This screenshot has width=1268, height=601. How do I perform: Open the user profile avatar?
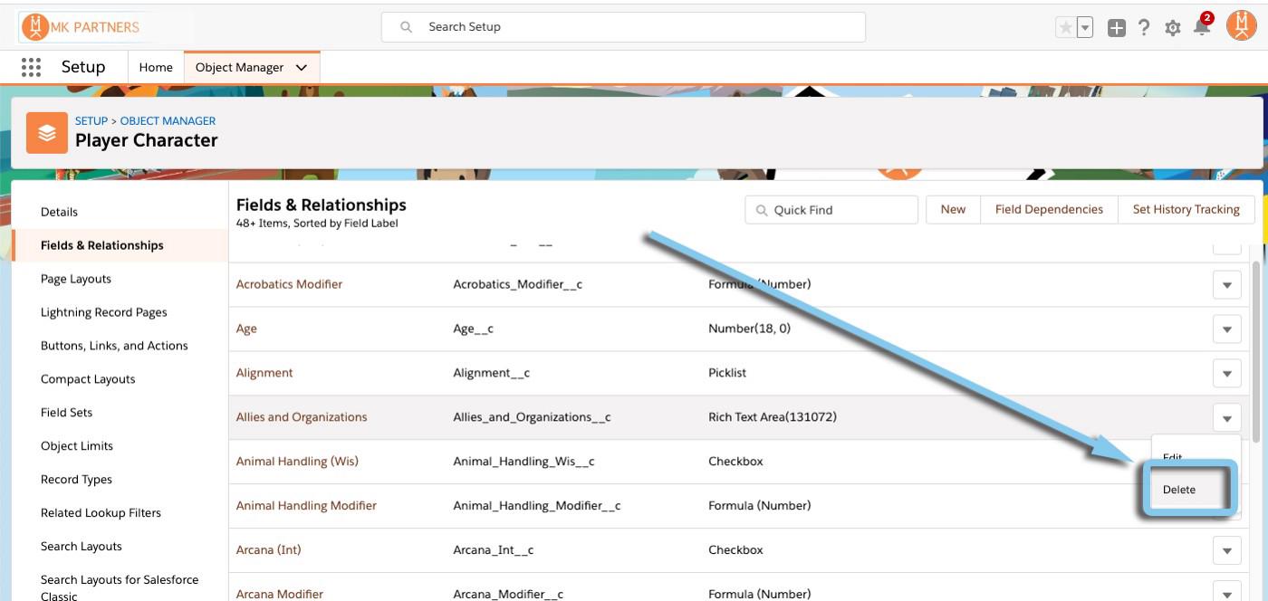click(1241, 26)
